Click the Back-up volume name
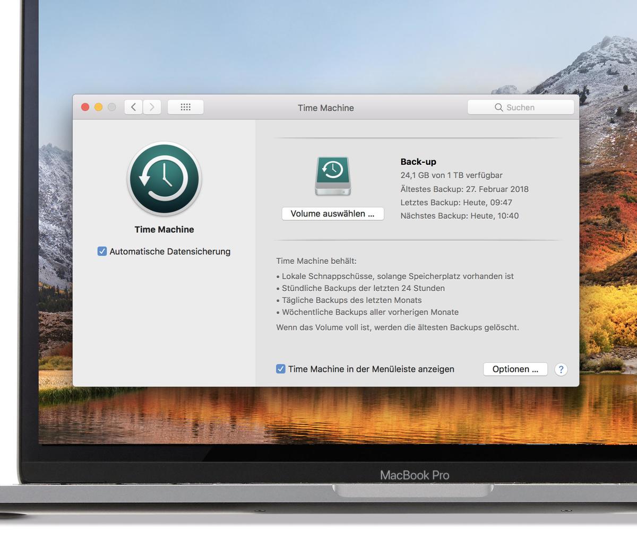 pyautogui.click(x=418, y=162)
